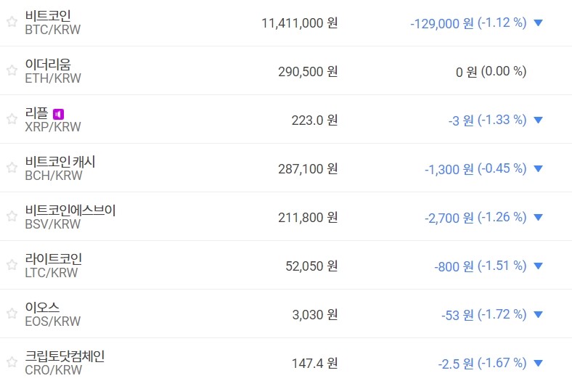Click the blue triangle on XRP row
This screenshot has width=572, height=381.
click(x=538, y=120)
